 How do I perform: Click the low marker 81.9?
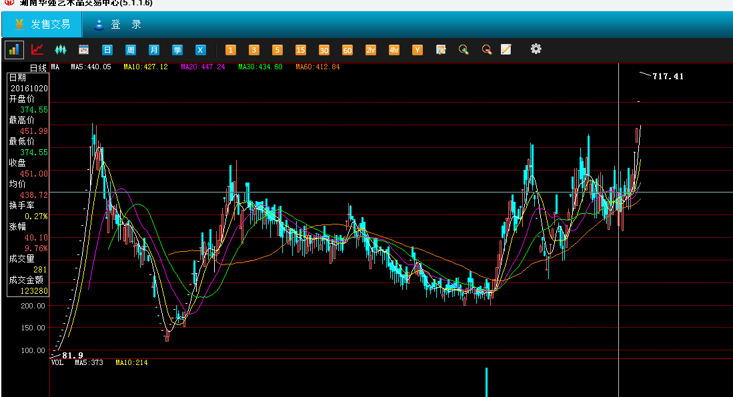click(x=73, y=356)
